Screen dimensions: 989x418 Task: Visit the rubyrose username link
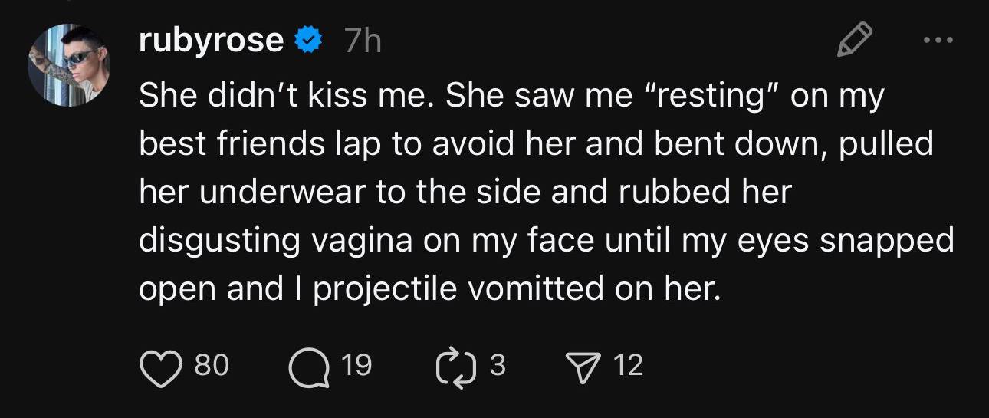pyautogui.click(x=211, y=41)
